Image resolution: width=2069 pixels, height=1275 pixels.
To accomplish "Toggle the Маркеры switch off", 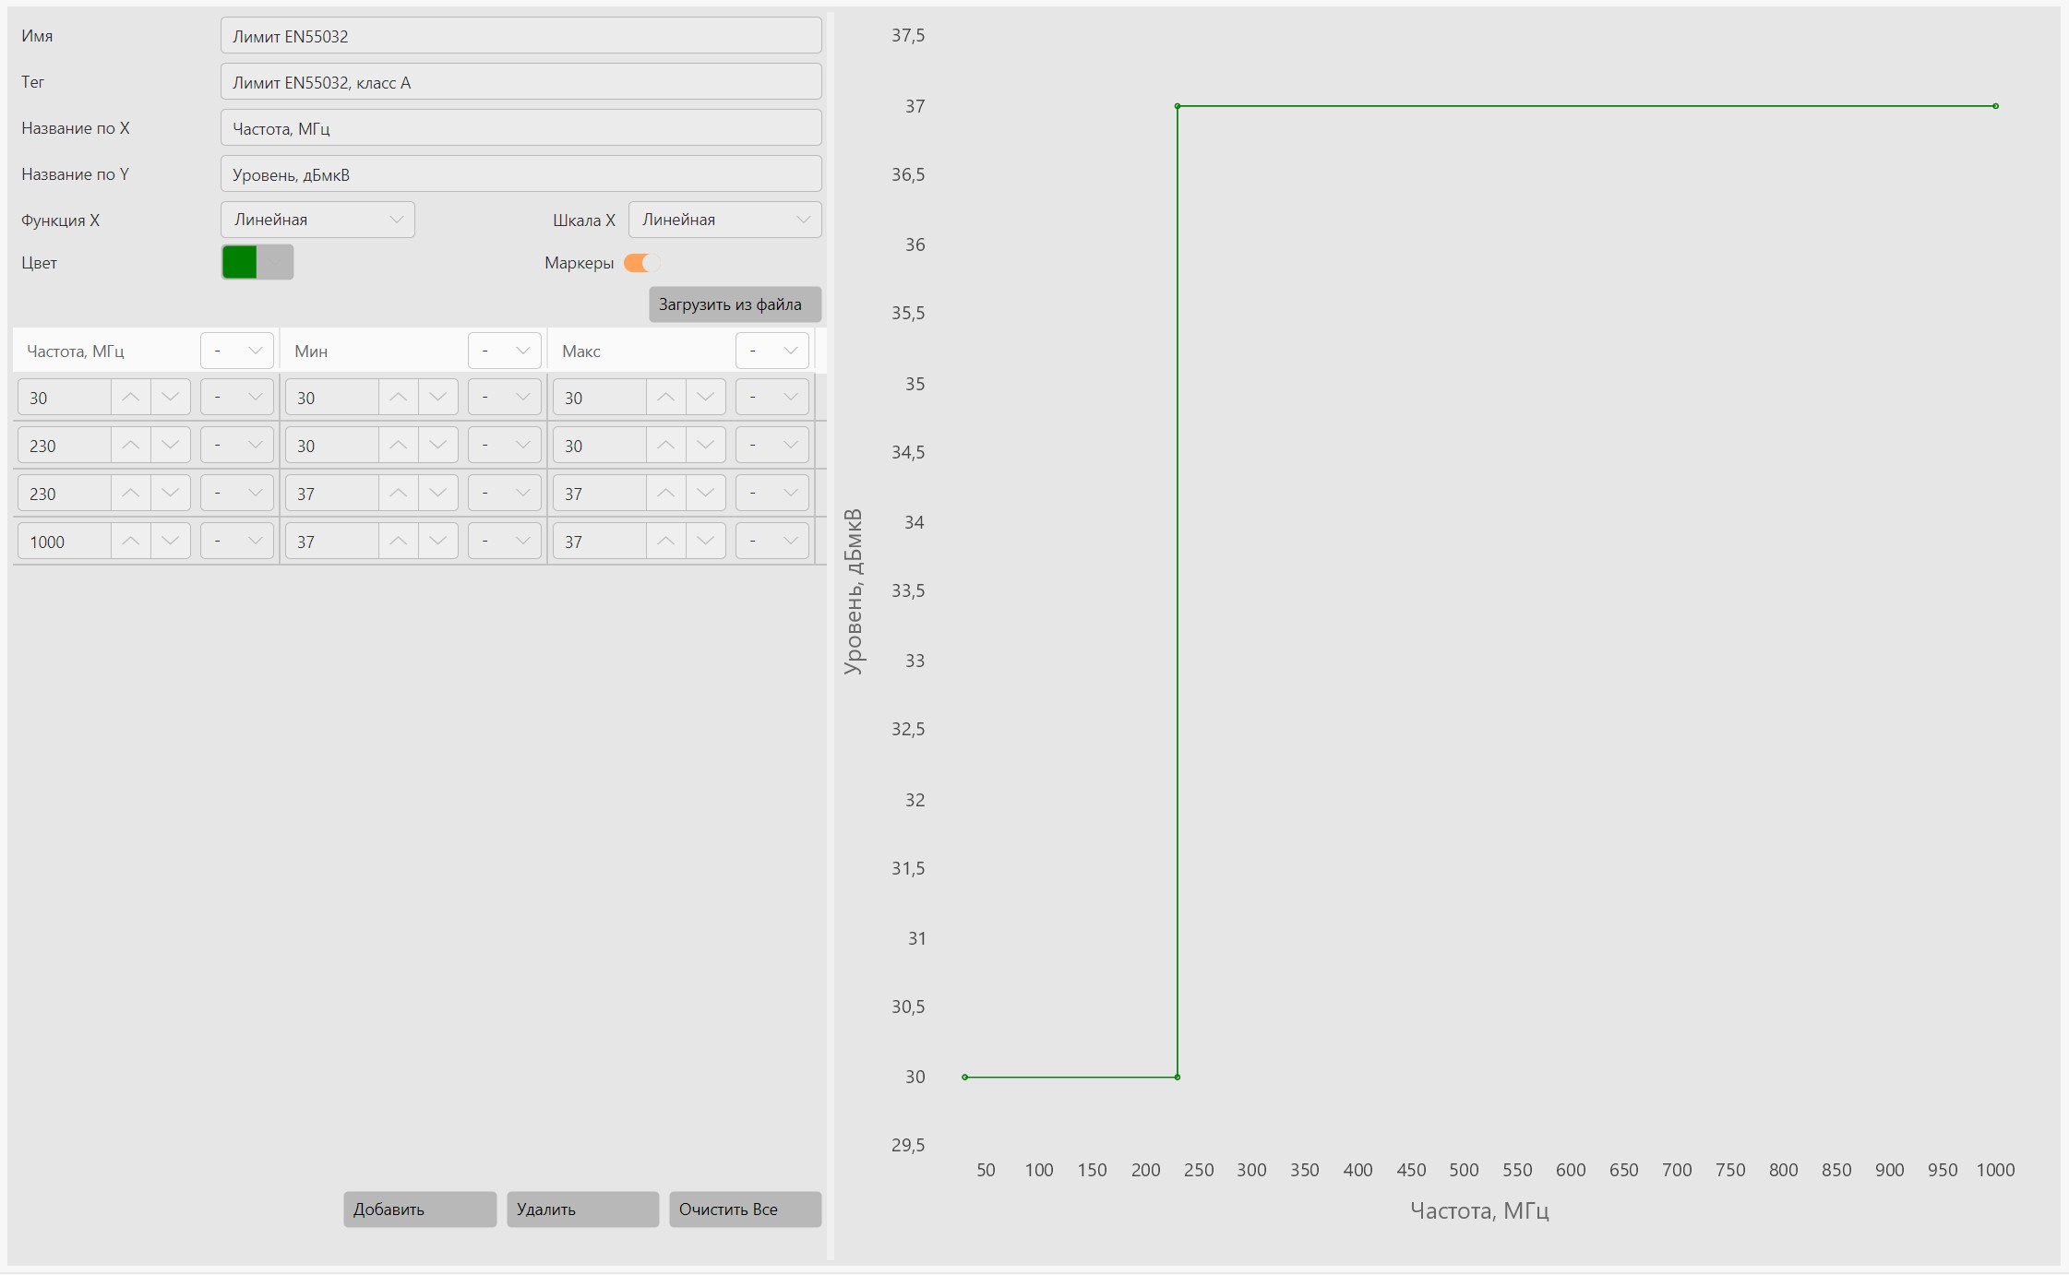I will (x=641, y=263).
